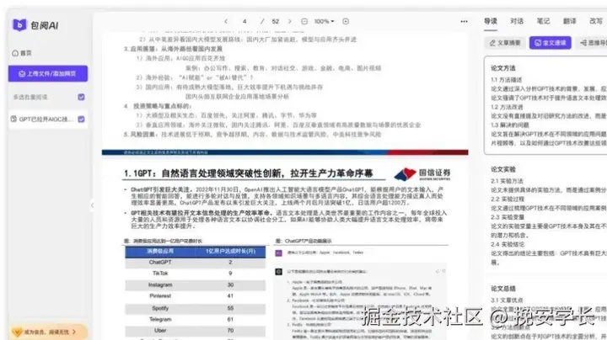Click the 论文方法 heading
The height and width of the screenshot is (340, 607).
tap(503, 68)
